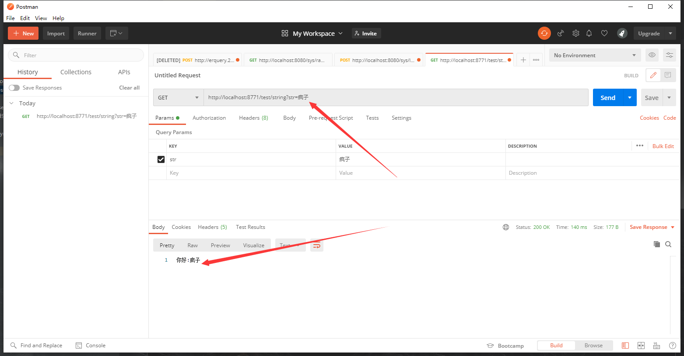Image resolution: width=684 pixels, height=356 pixels.
Task: Click the New button
Action: 23,33
